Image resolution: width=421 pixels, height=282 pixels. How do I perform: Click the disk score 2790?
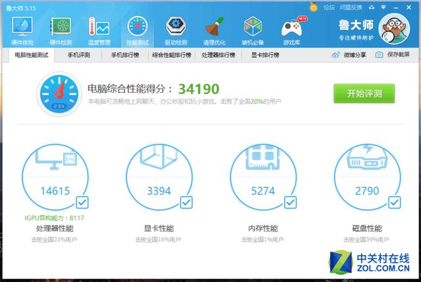(x=367, y=191)
